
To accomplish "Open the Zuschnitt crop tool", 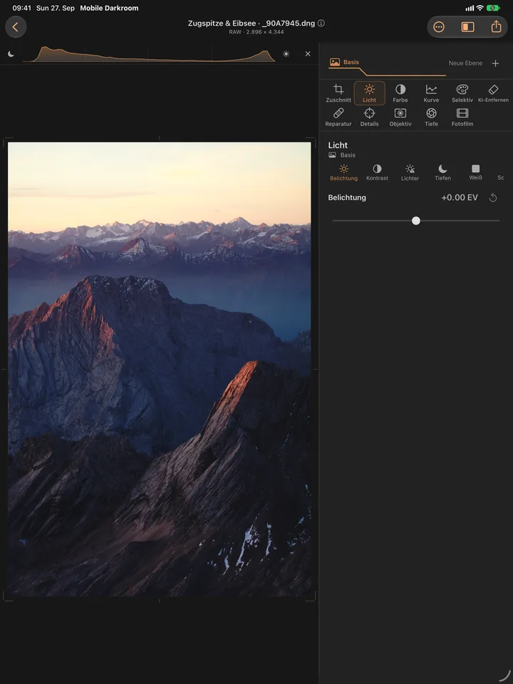I will click(338, 93).
